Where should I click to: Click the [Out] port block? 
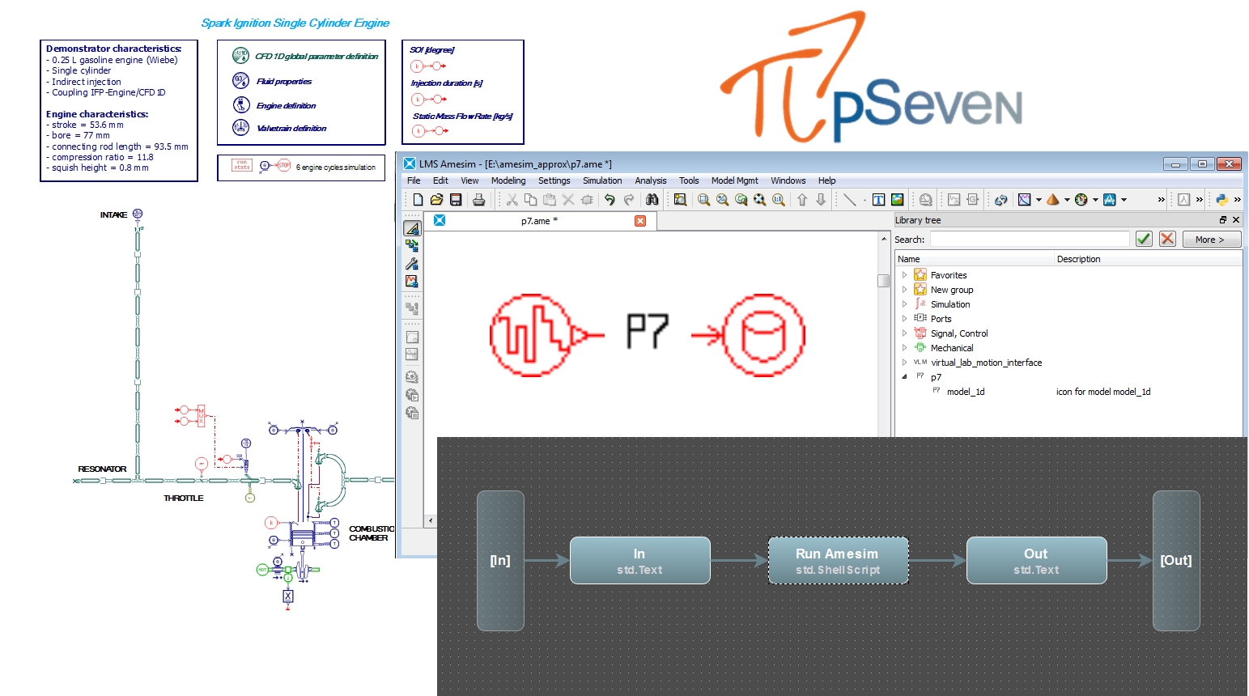(1176, 560)
